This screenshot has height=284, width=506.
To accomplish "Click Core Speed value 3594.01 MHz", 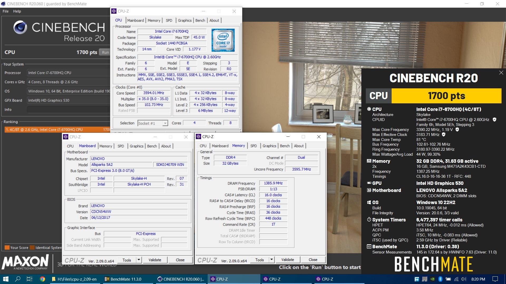I will pyautogui.click(x=154, y=93).
